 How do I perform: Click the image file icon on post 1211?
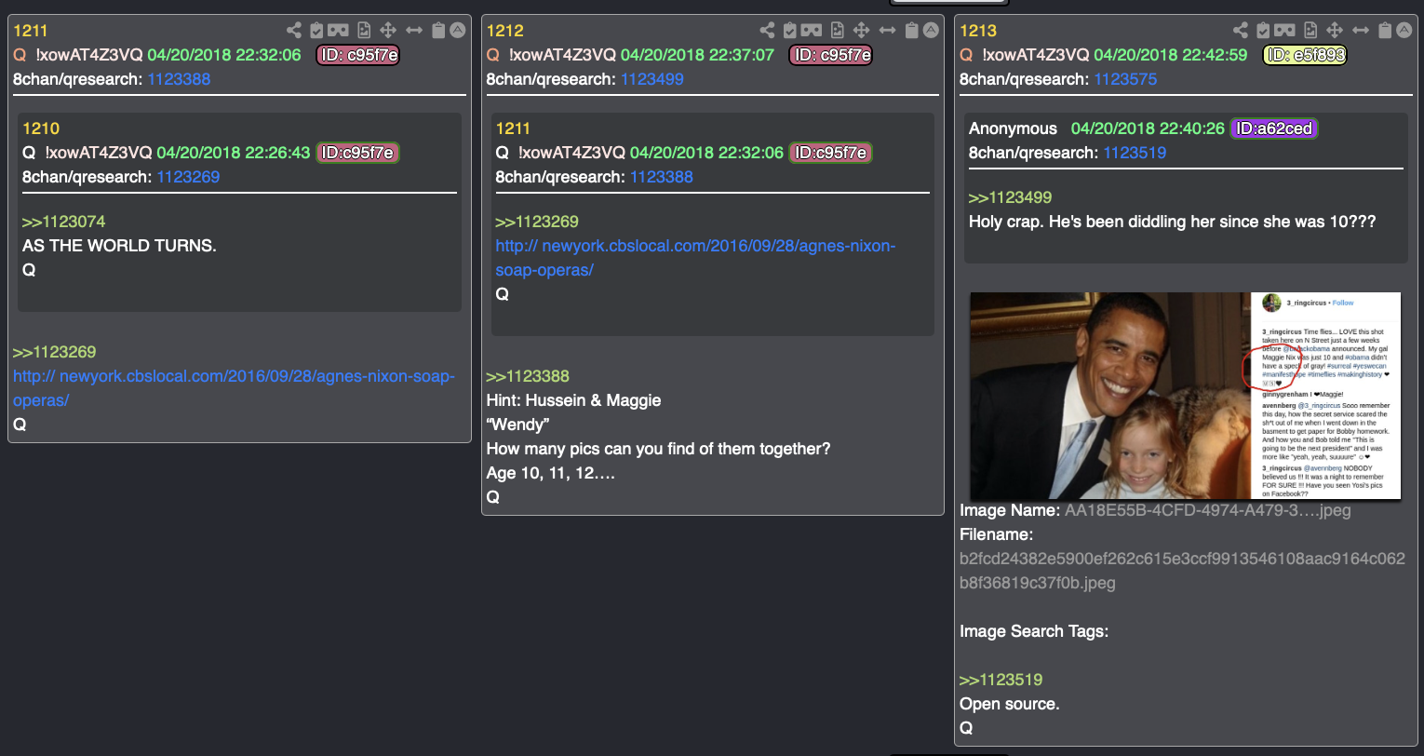pyautogui.click(x=363, y=30)
